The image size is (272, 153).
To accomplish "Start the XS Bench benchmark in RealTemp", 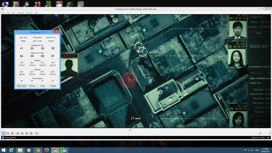I will coord(32,86).
